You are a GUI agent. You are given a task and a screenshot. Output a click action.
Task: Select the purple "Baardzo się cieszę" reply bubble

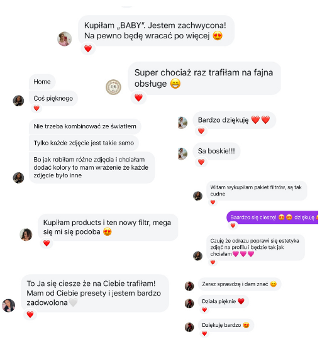coord(272,217)
